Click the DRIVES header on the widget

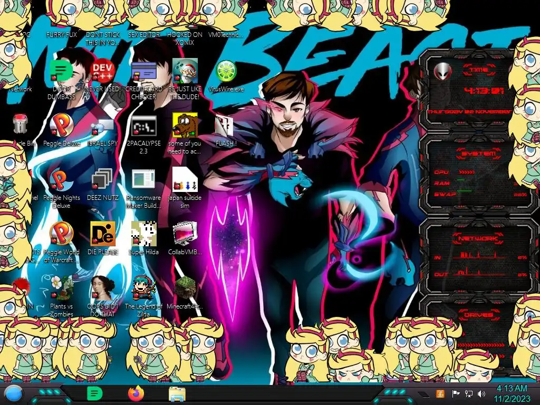point(479,315)
